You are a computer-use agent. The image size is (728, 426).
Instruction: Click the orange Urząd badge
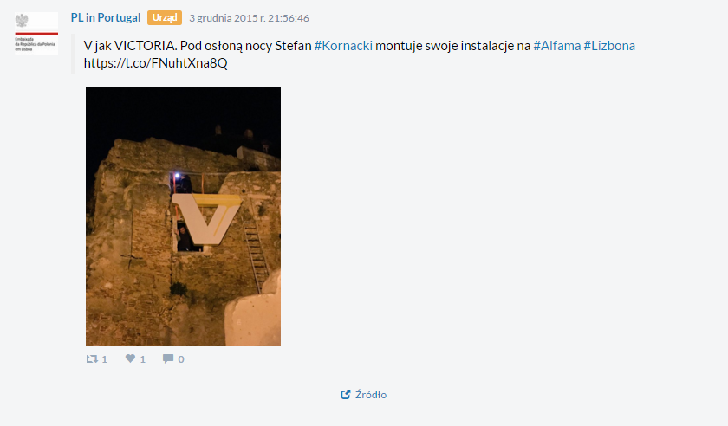point(165,17)
